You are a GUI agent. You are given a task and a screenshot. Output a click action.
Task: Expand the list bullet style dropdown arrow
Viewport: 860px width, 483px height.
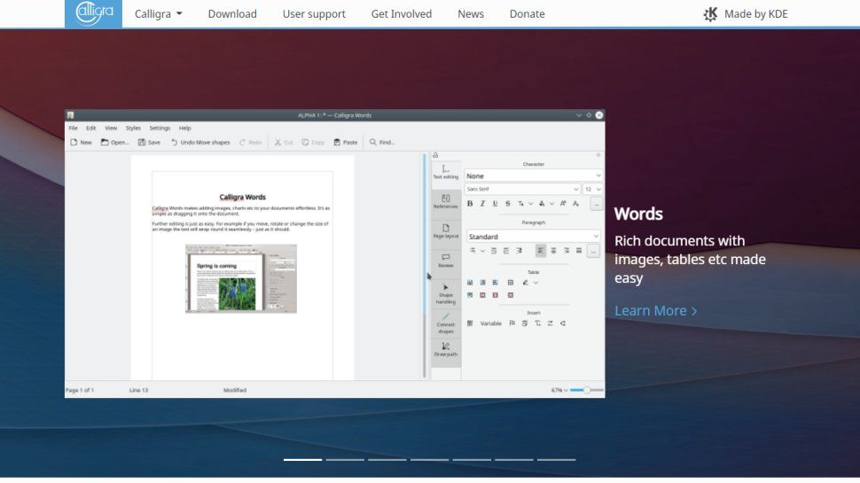(x=482, y=251)
